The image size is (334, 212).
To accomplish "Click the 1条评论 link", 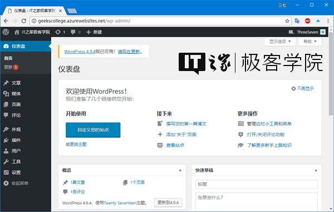I will (77, 192).
